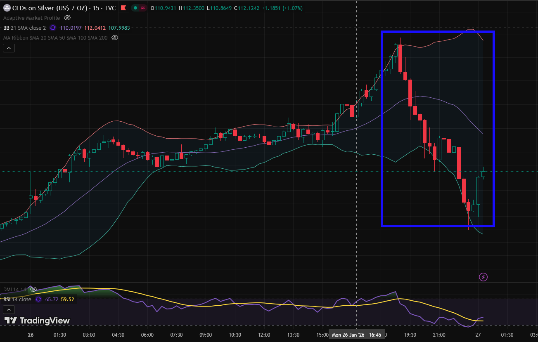538x342 pixels.
Task: Collapse the RSI pane indicator legend
Action: click(x=9, y=309)
